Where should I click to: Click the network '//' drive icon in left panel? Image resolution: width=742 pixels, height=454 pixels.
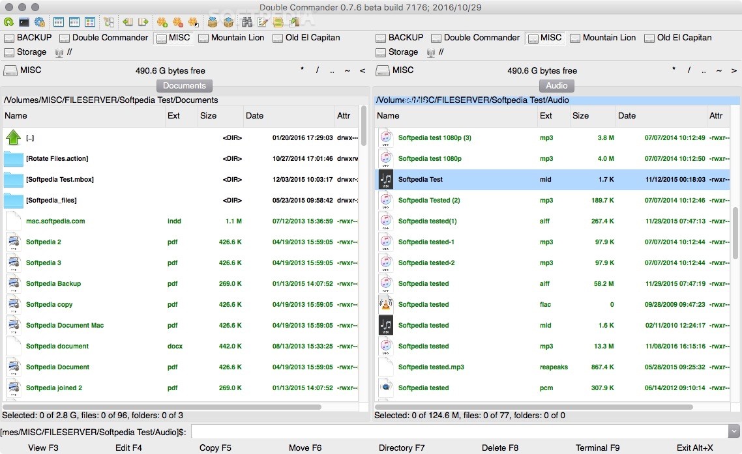pos(59,53)
